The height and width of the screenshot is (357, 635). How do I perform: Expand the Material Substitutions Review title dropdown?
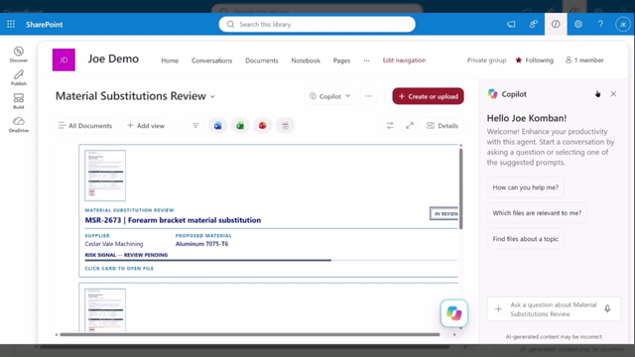(x=212, y=96)
